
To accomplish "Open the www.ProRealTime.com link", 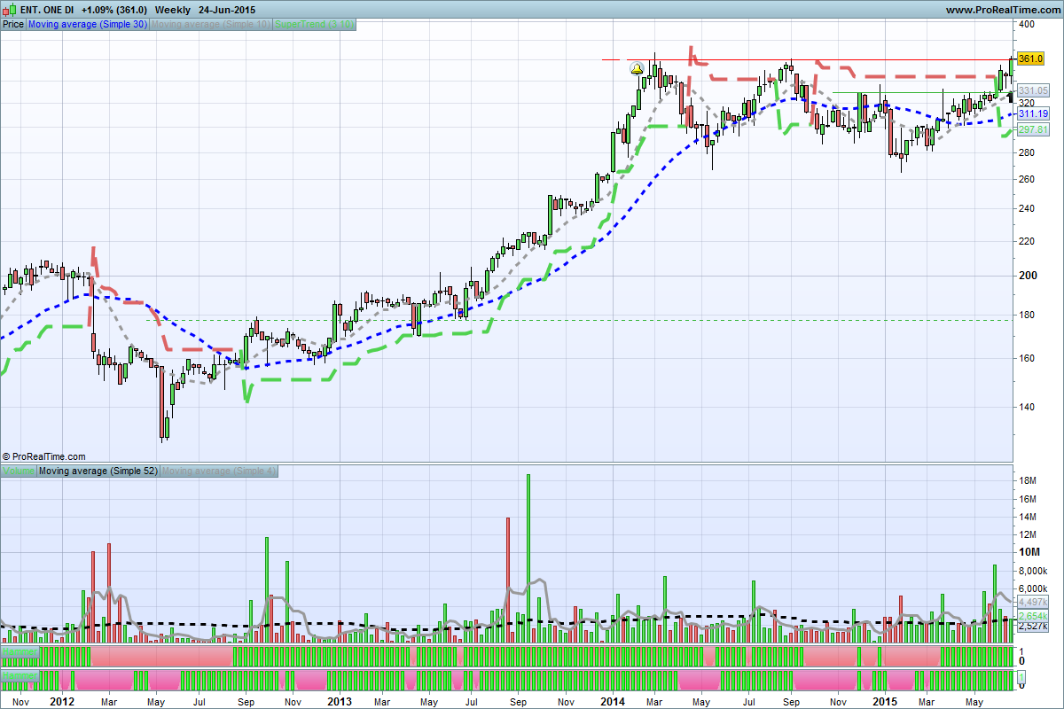I will [1002, 10].
